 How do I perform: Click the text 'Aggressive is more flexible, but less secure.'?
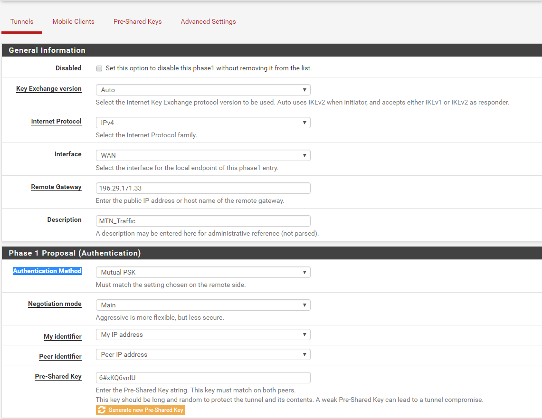160,318
